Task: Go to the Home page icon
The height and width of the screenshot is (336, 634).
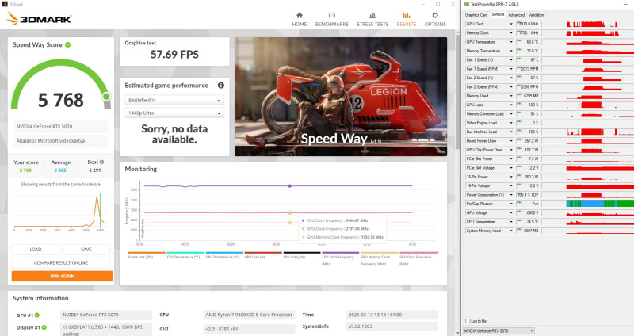Action: coord(300,15)
